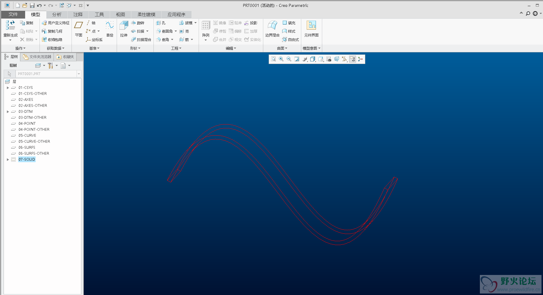Click the Regenerate (重新生成) icon
The width and height of the screenshot is (543, 295).
click(x=10, y=26)
